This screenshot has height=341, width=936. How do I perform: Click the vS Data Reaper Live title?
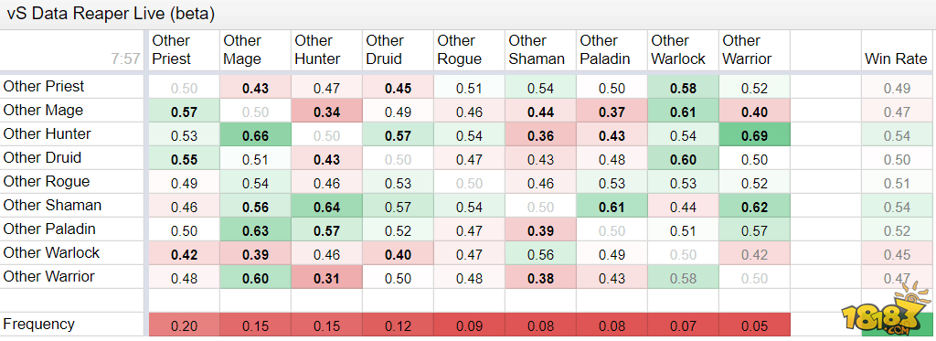tap(111, 15)
